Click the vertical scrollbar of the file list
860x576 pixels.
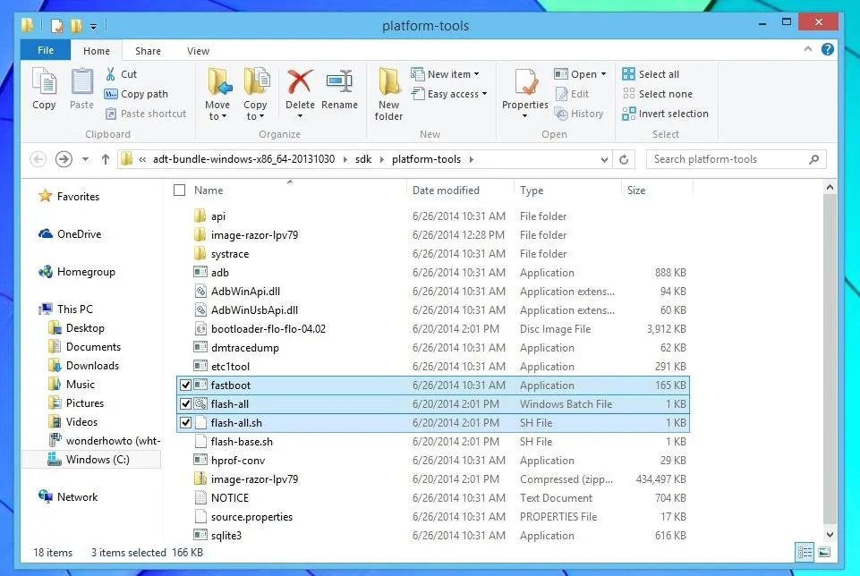pos(830,358)
